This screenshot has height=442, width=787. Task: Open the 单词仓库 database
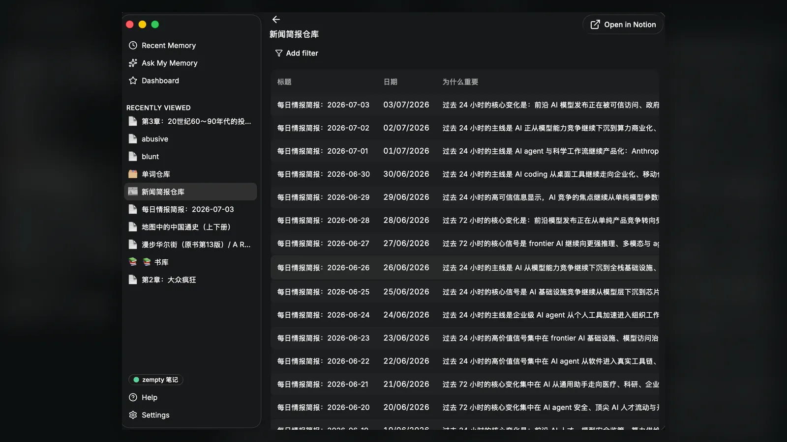[190, 174]
